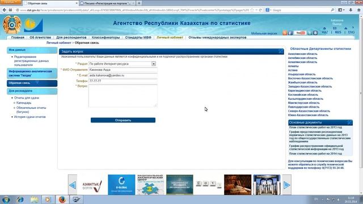The image size is (363, 204).
Task: Open the VKontakte social icon
Action: 315,33
